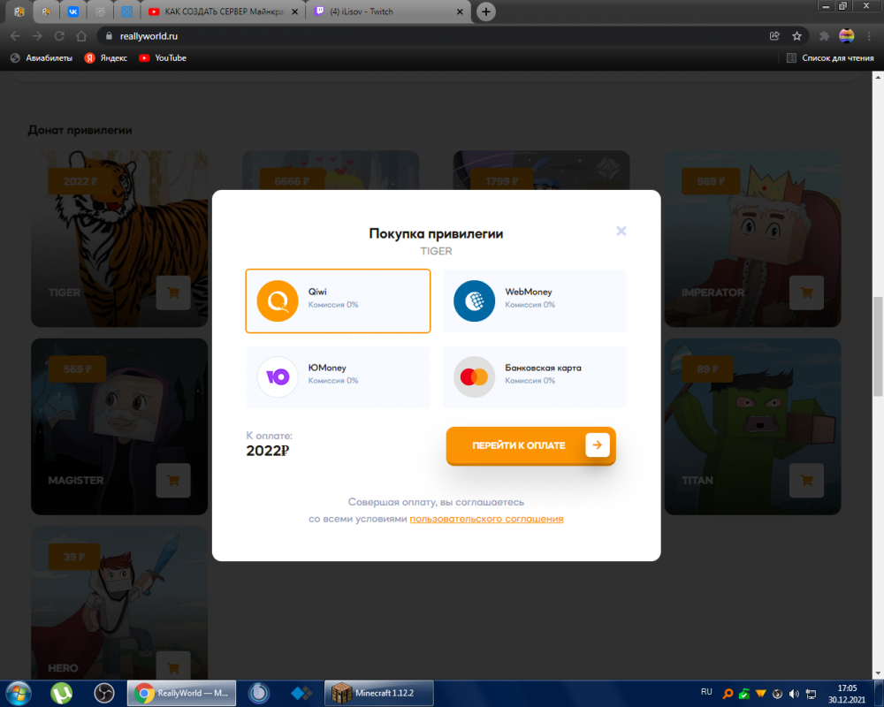Click the Mastercard logo icon
This screenshot has height=707, width=884.
click(x=474, y=376)
